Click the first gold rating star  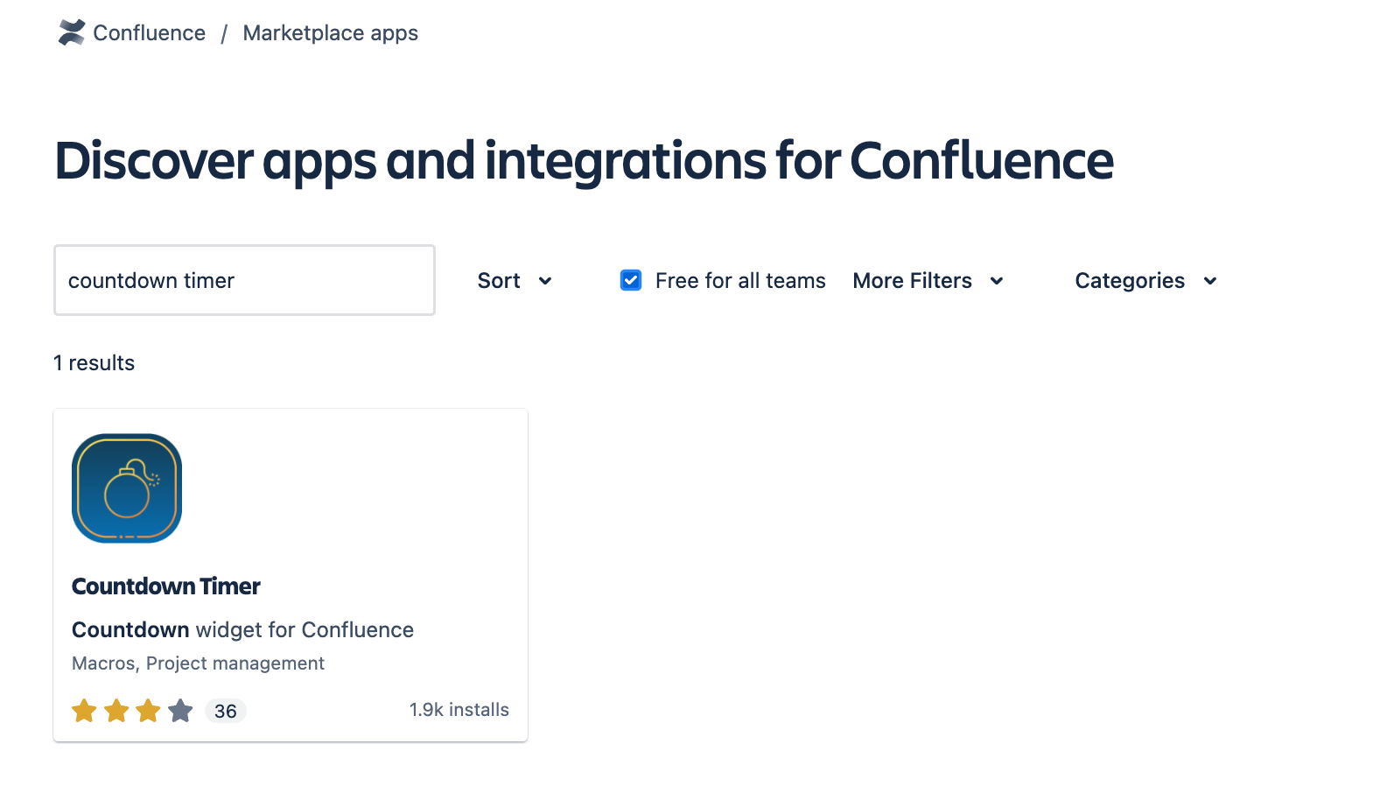(85, 711)
